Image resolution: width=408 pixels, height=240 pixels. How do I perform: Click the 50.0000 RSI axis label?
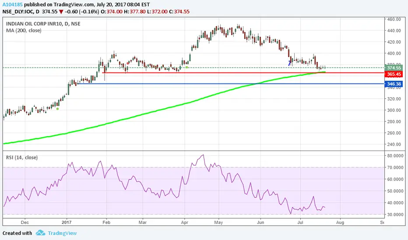395,191
